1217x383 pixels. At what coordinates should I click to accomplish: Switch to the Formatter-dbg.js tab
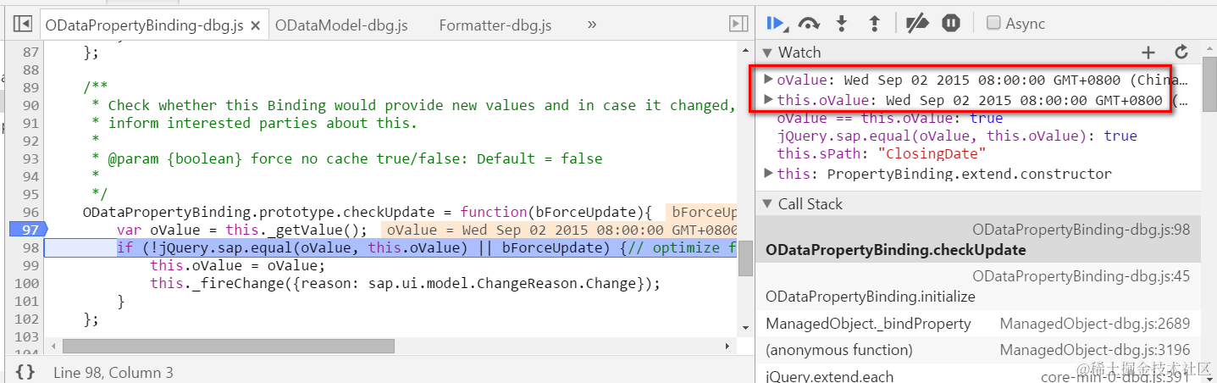(x=495, y=25)
